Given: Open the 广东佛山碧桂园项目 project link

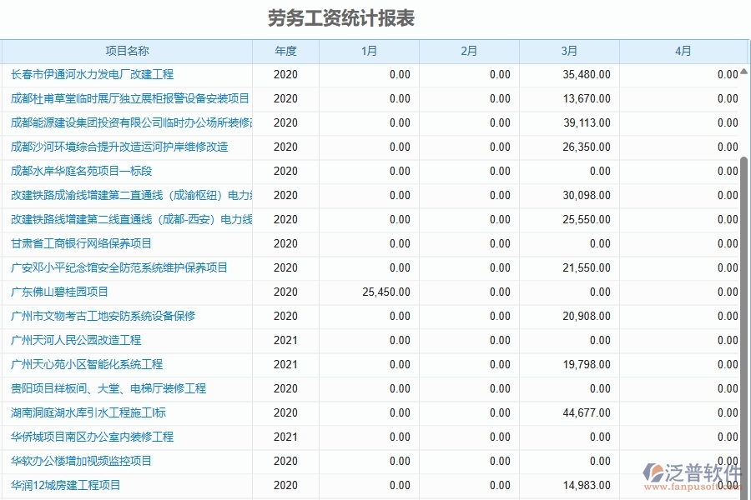Looking at the screenshot, I should [61, 292].
